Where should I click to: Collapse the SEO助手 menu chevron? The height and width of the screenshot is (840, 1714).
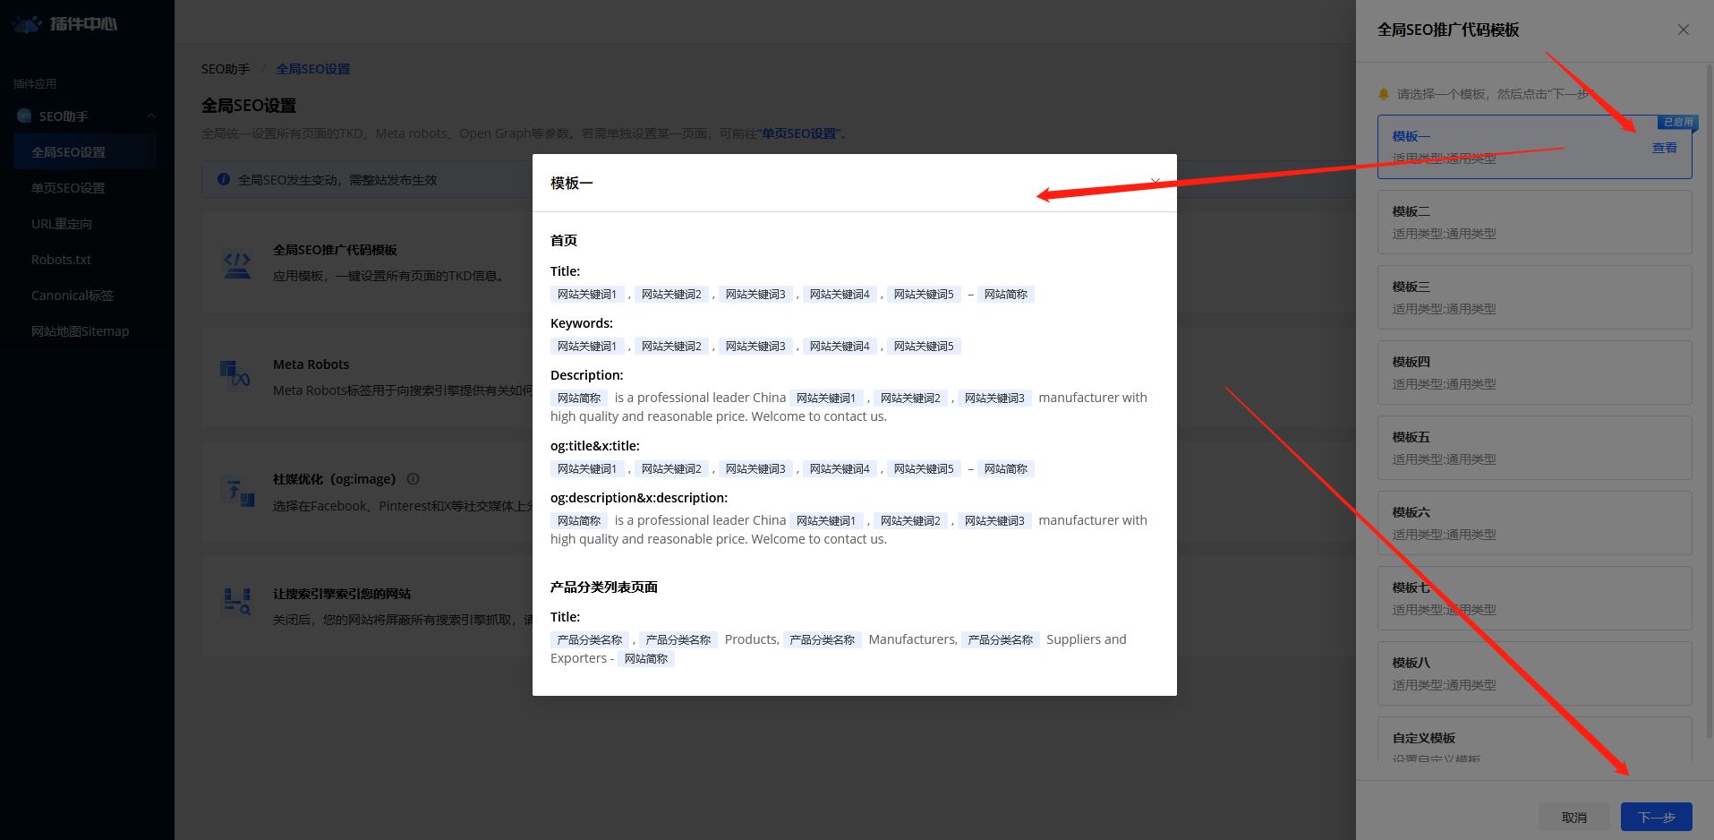click(x=151, y=116)
